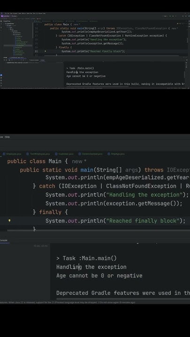
Task: Click 'Handling the exception' output in full IDE window console
Action: pyautogui.click(x=82, y=72)
